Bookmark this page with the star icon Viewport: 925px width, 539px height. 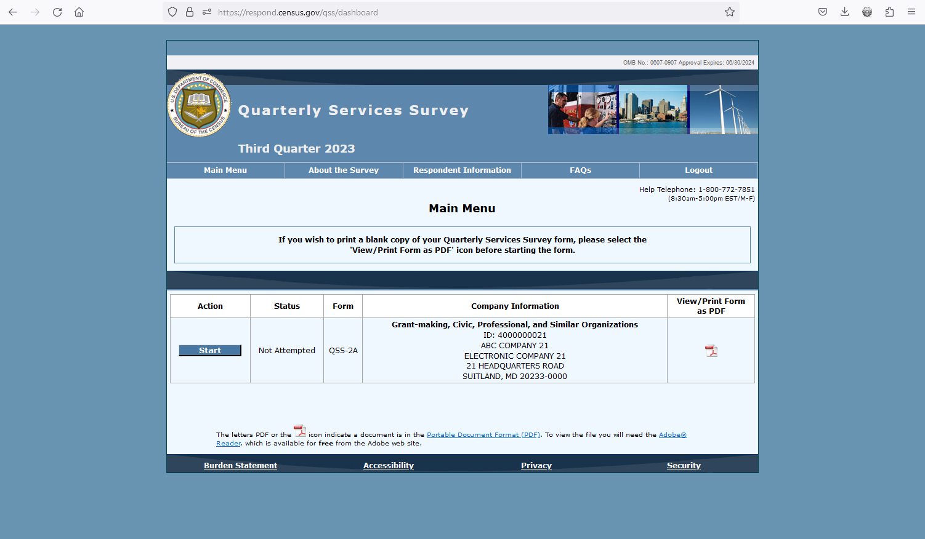[x=730, y=12]
